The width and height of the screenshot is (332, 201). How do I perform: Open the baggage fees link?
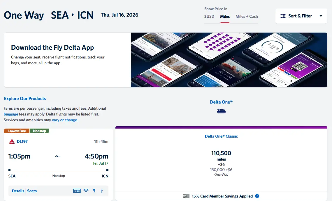tap(11, 114)
